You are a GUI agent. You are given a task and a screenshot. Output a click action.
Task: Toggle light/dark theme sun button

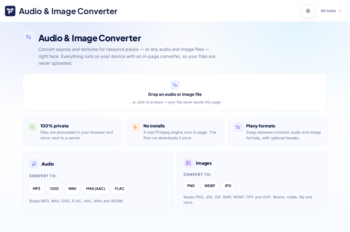308,11
